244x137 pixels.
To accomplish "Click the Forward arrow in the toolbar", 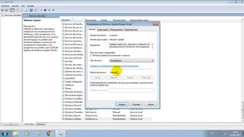I will (6, 10).
